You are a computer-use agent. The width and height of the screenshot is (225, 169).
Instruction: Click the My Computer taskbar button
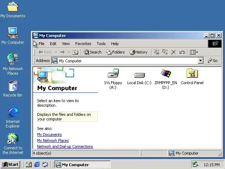click(x=83, y=164)
